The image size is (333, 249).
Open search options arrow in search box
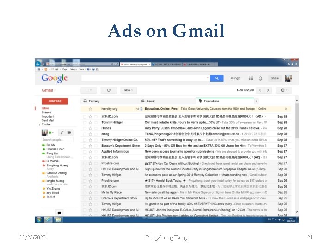tap(208, 78)
